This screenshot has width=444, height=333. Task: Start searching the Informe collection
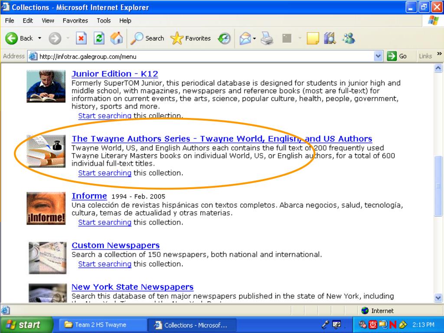pyautogui.click(x=105, y=222)
